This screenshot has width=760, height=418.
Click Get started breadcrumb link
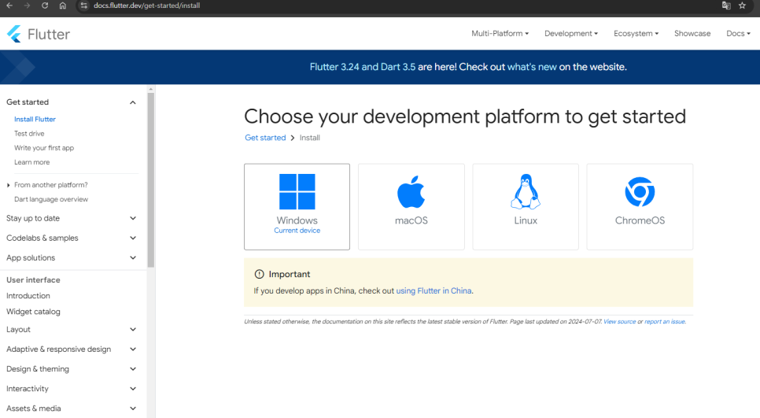pos(265,138)
